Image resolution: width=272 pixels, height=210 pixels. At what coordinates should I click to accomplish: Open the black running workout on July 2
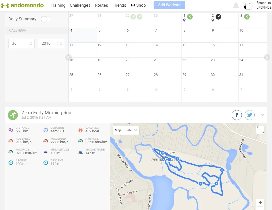point(218,17)
